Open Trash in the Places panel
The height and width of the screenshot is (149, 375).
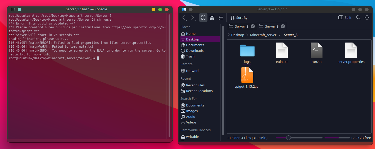(200, 56)
